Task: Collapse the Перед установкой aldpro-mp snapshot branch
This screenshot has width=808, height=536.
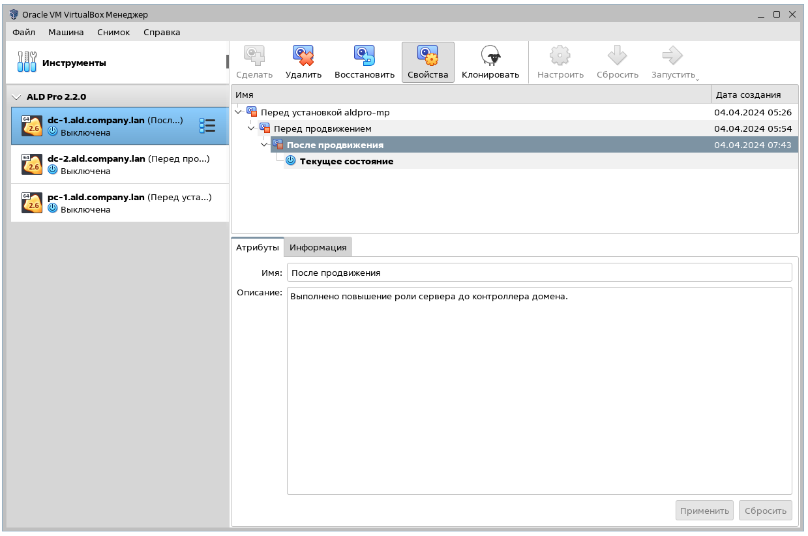Action: (x=239, y=112)
